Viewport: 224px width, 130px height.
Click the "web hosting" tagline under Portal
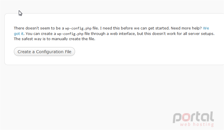coord(197,125)
